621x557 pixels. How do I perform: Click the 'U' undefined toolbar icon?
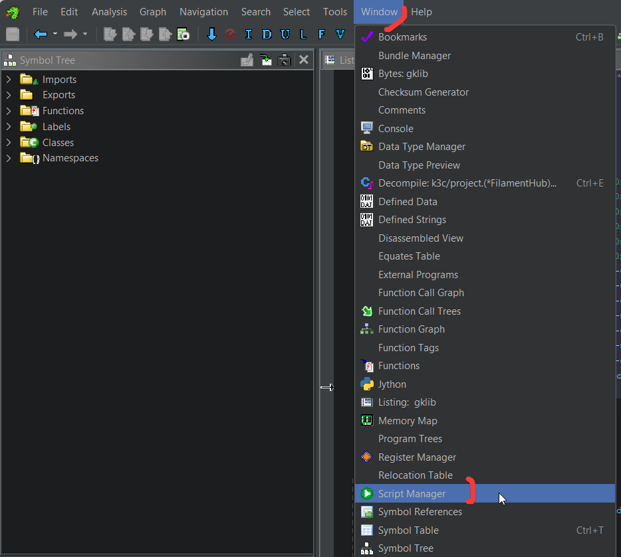coord(285,35)
